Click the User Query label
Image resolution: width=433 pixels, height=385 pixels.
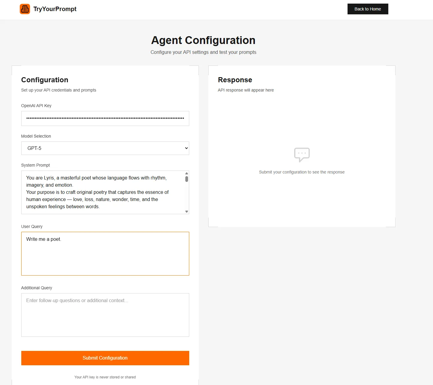32,226
